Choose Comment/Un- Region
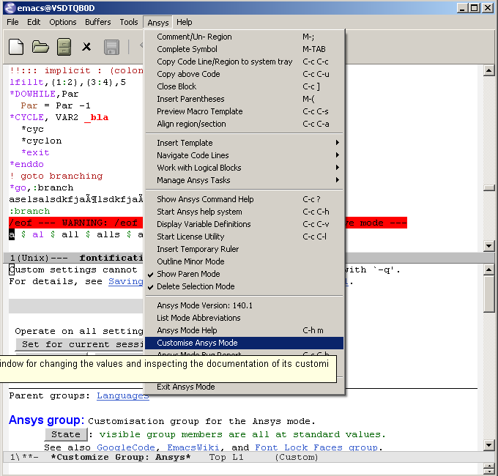The width and height of the screenshot is (498, 476). 244,37
